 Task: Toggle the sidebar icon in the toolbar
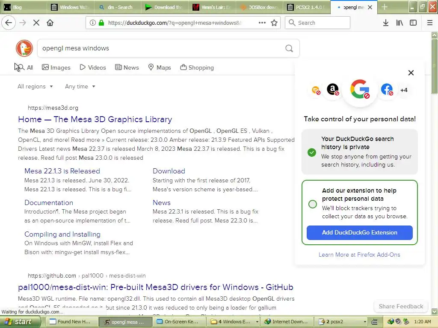[413, 23]
